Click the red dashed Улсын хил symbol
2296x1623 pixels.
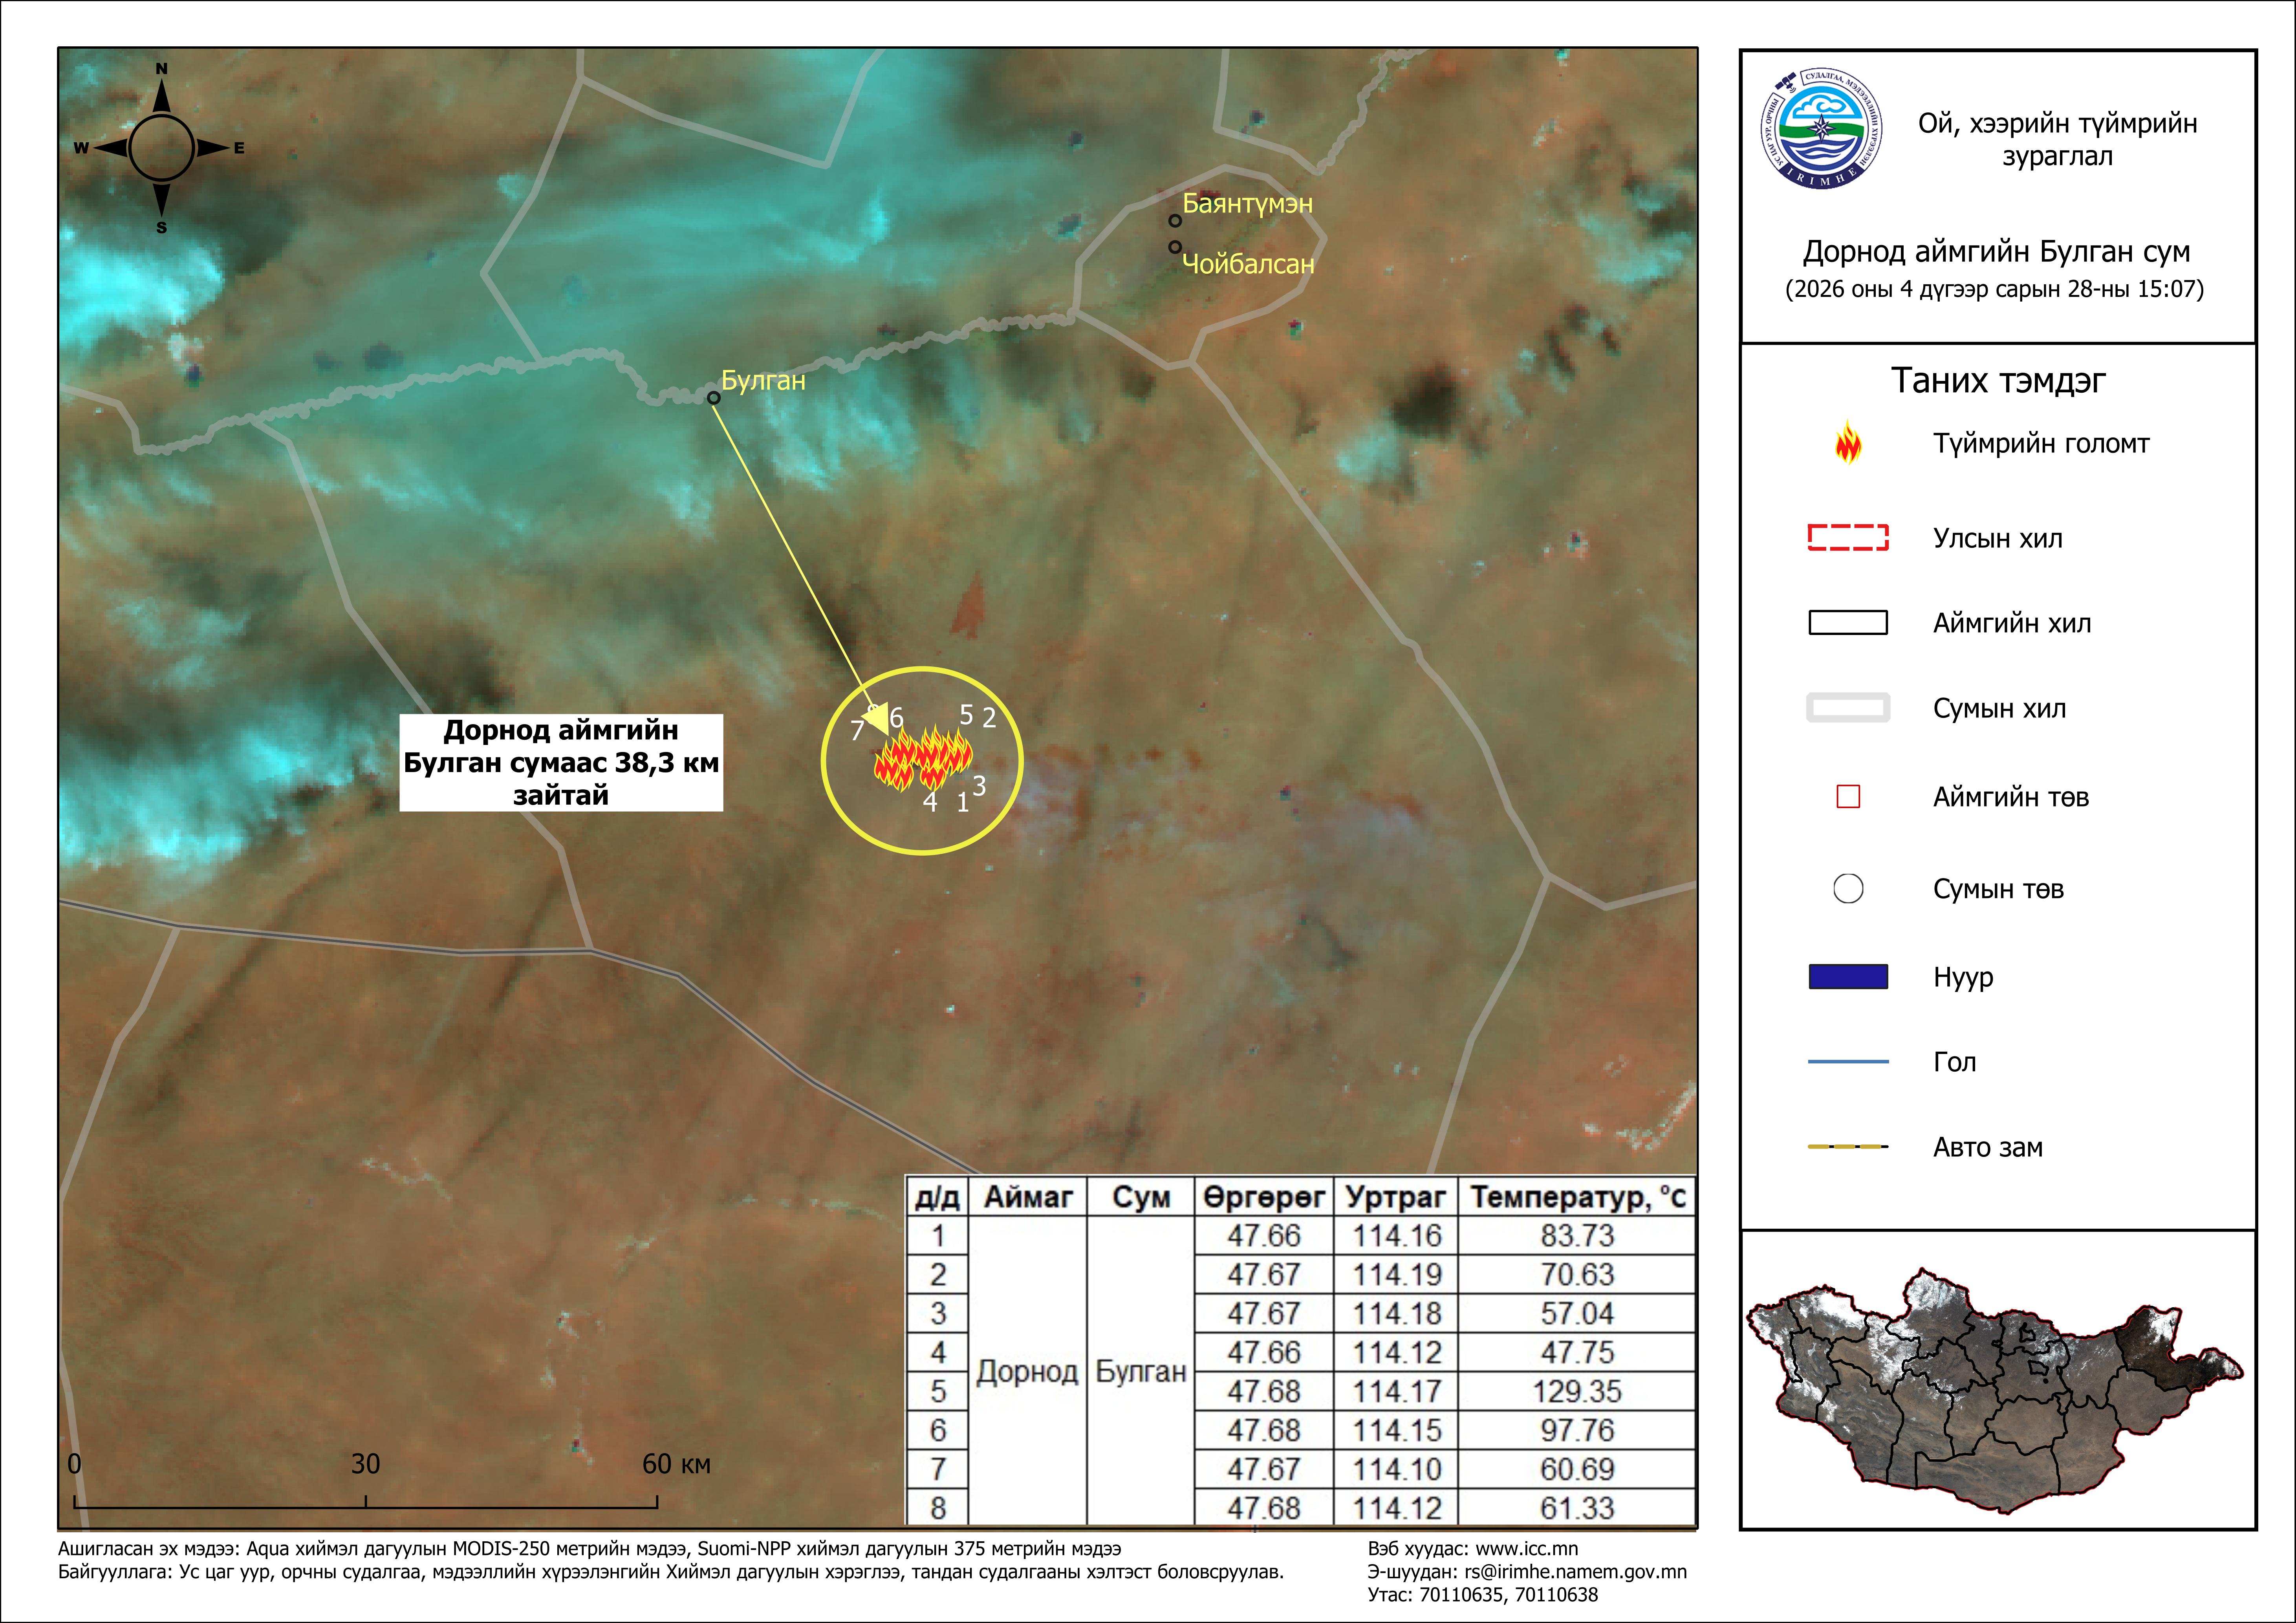click(x=1847, y=538)
